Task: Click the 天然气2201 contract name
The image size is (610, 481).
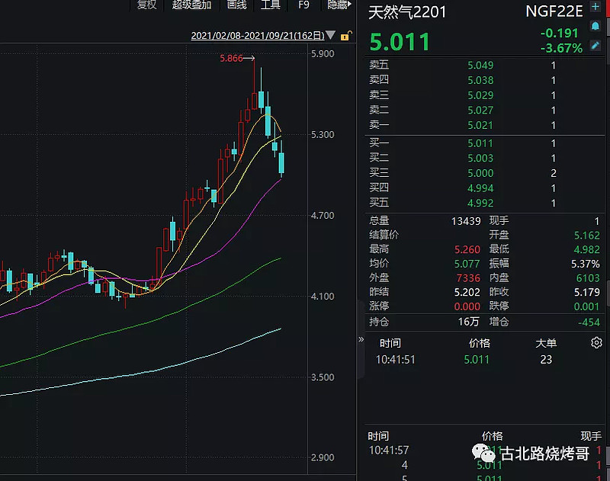Action: pyautogui.click(x=407, y=12)
